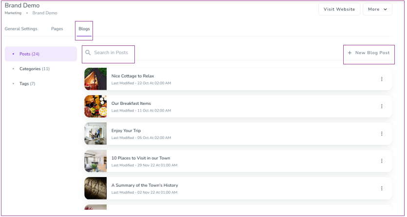407x217 pixels.
Task: Click the Nice Cottage to Relax thumbnail
Action: [x=95, y=79]
